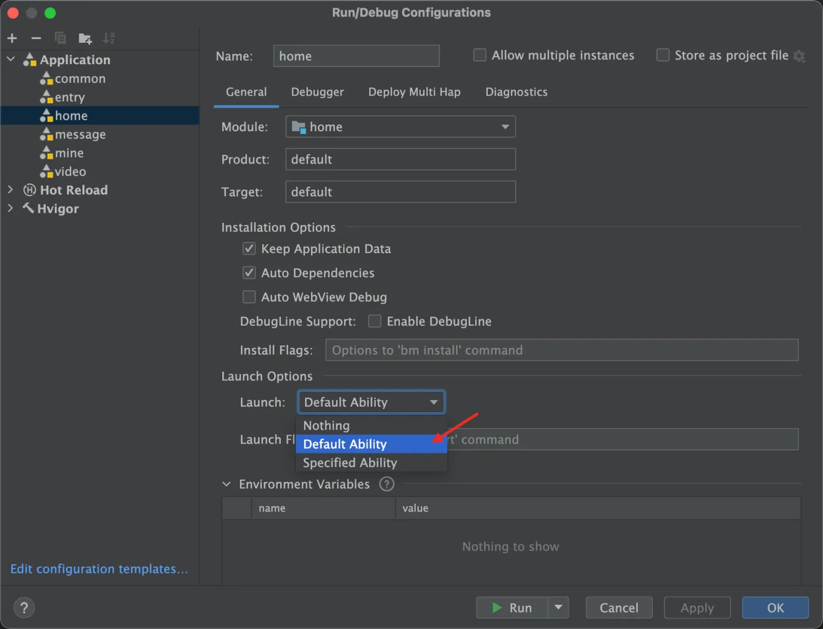Click the copy configuration icon
The width and height of the screenshot is (823, 629).
61,38
